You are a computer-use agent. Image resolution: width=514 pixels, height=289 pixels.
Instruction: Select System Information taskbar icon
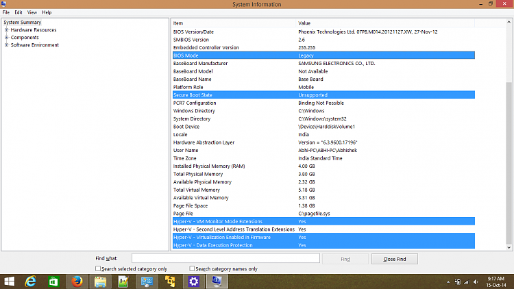[217, 281]
